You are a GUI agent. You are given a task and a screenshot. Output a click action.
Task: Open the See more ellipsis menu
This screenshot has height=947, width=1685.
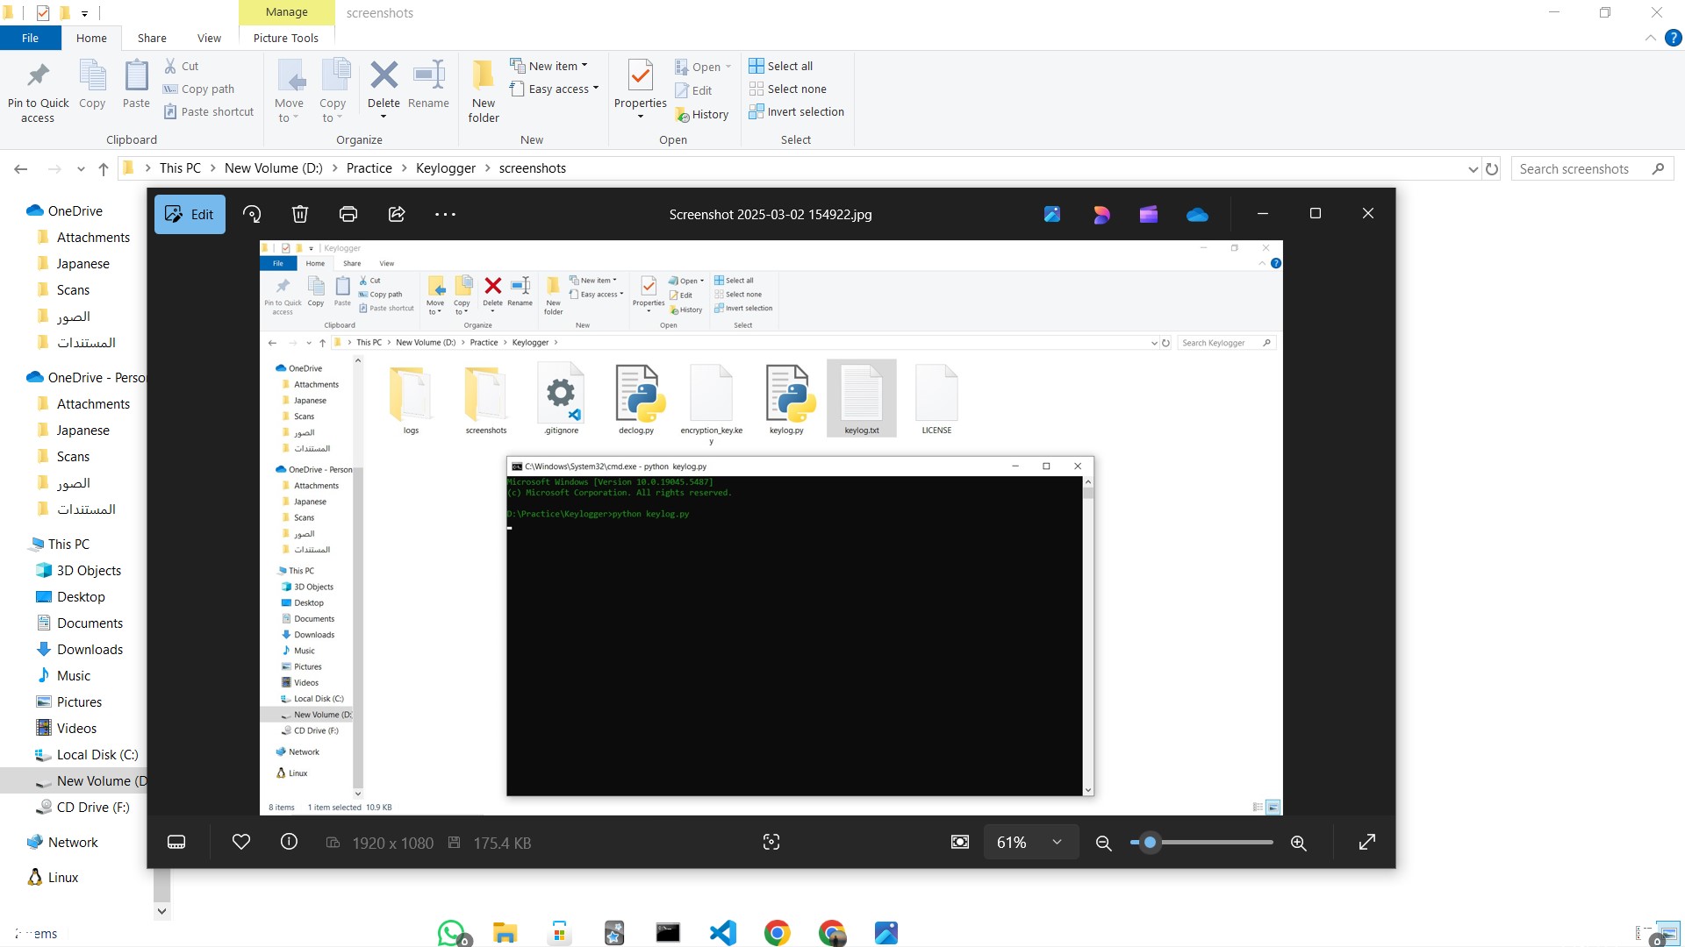445,214
